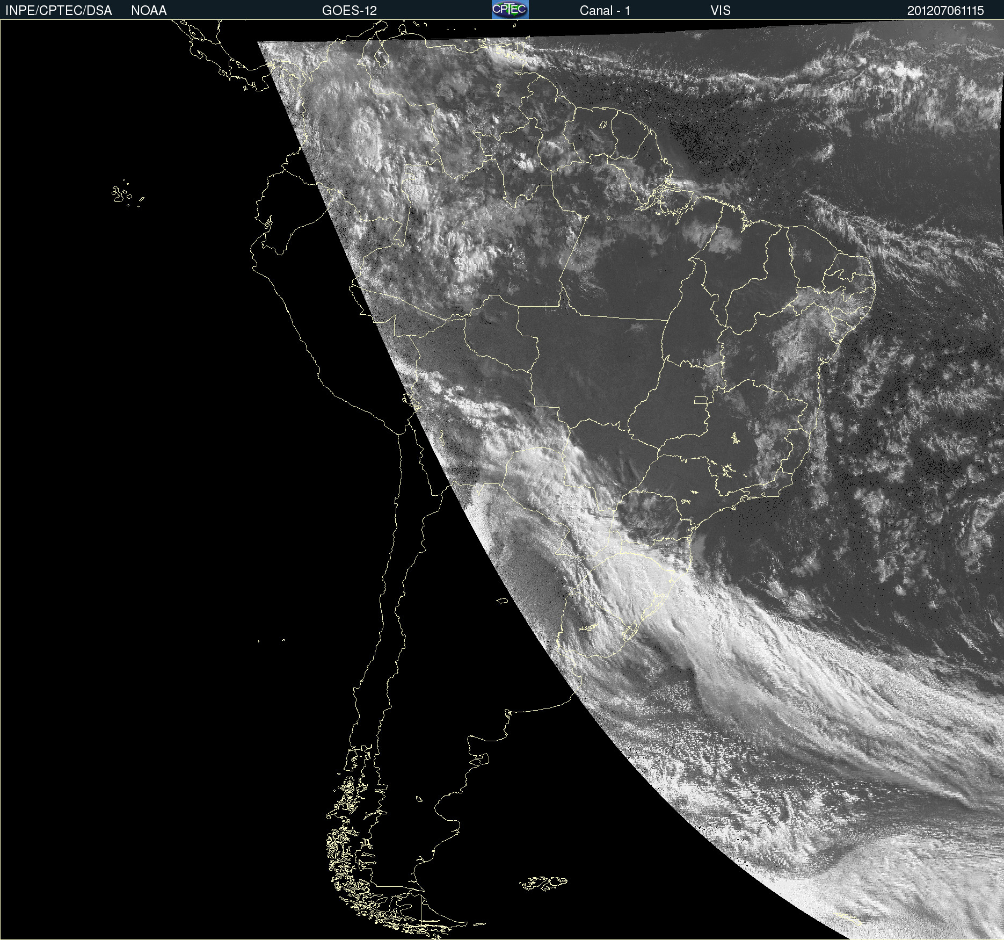Click the 201207061115 timestamp
Viewport: 1004px width, 940px height.
[945, 11]
